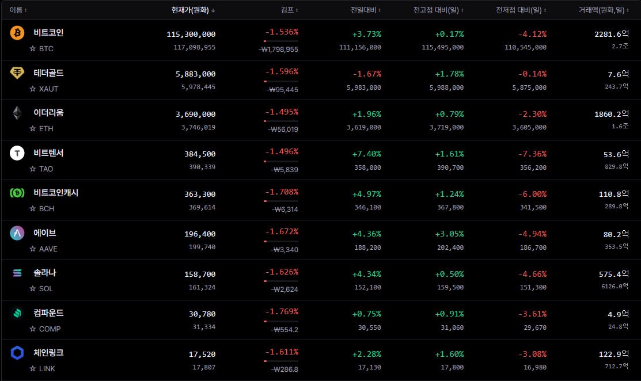This screenshot has height=381, width=641.
Task: Favorite LINK with its star icon
Action: [33, 368]
